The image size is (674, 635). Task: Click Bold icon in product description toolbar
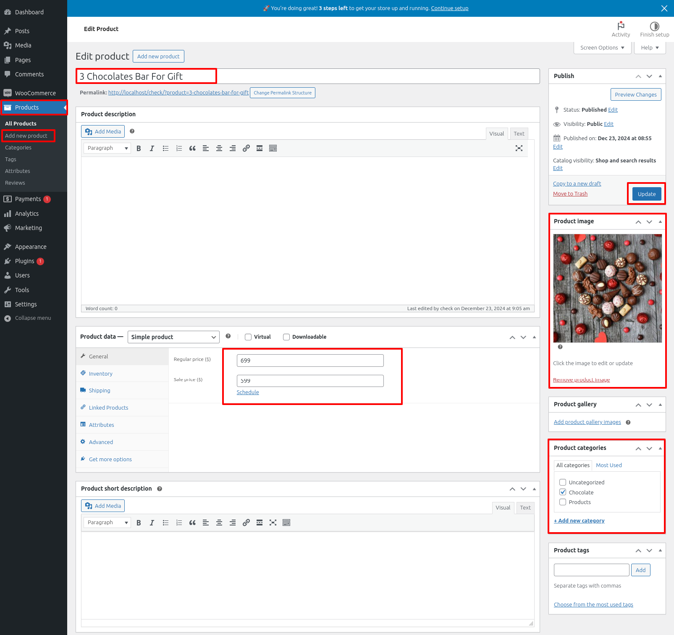pyautogui.click(x=139, y=148)
